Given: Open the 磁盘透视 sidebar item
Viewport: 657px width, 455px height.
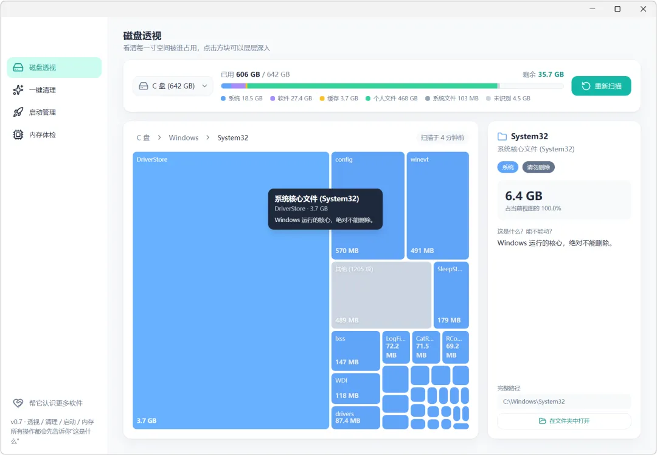Looking at the screenshot, I should coord(54,68).
